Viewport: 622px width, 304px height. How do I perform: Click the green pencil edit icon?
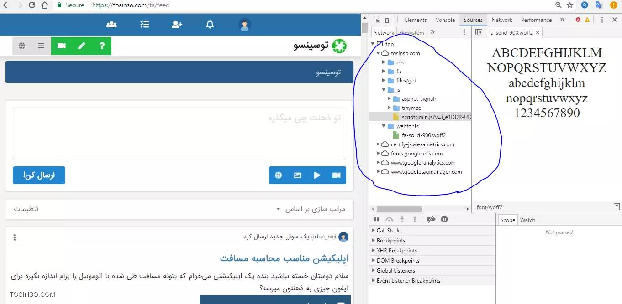point(82,46)
